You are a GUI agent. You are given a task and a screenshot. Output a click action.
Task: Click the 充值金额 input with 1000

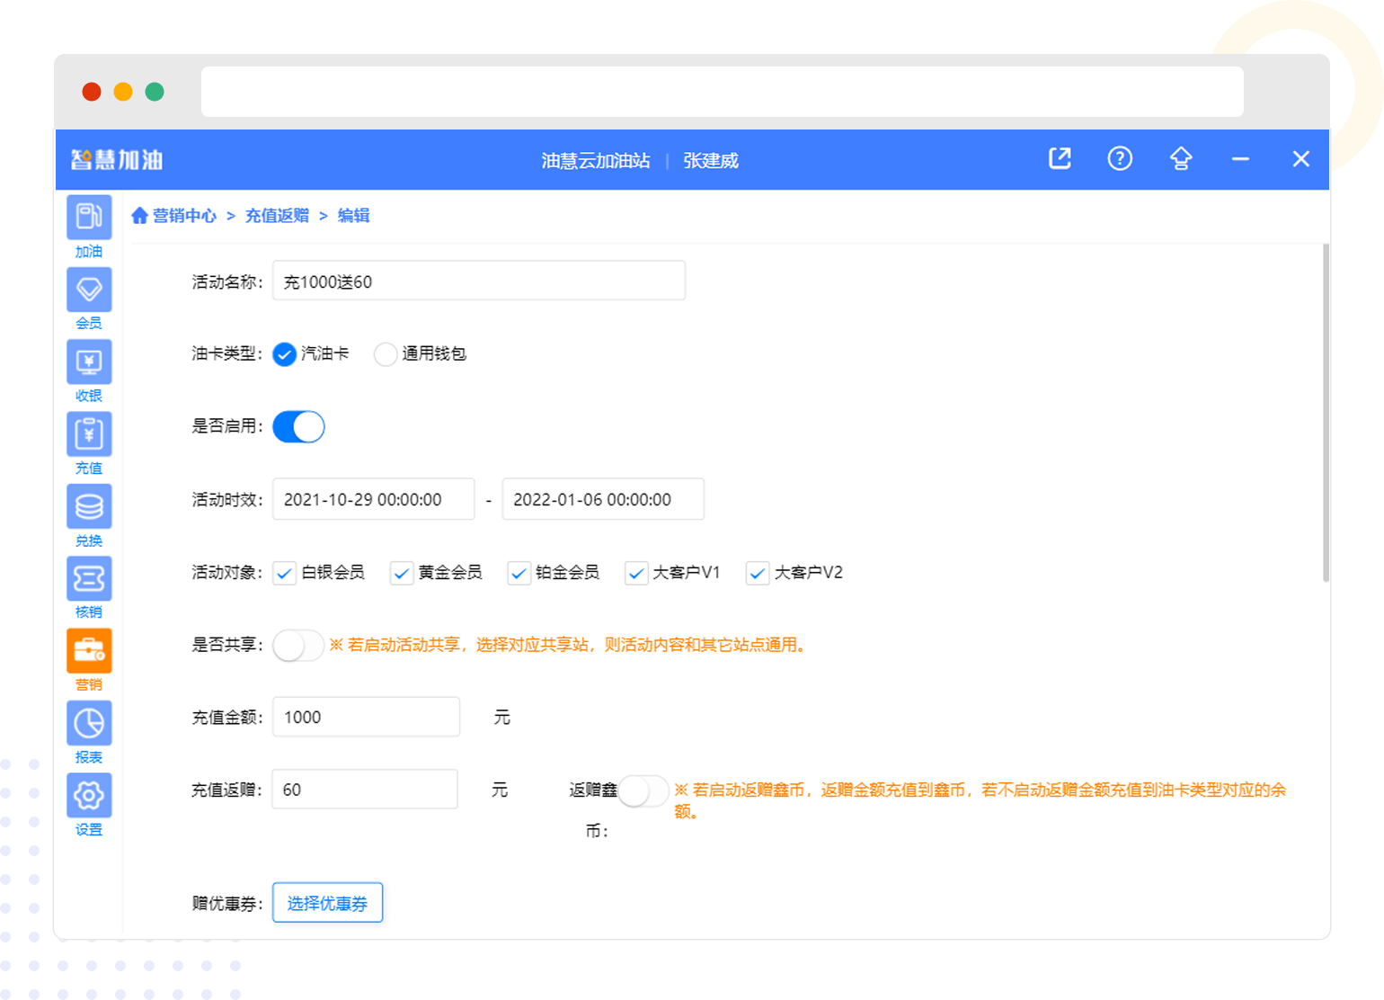tap(367, 717)
